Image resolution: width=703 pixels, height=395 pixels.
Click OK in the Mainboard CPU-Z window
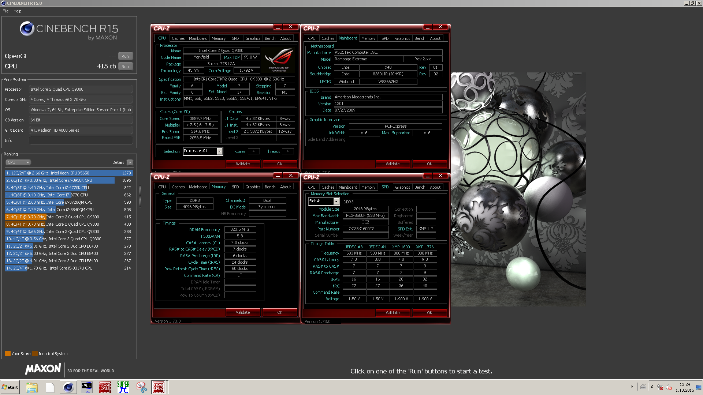pyautogui.click(x=429, y=164)
